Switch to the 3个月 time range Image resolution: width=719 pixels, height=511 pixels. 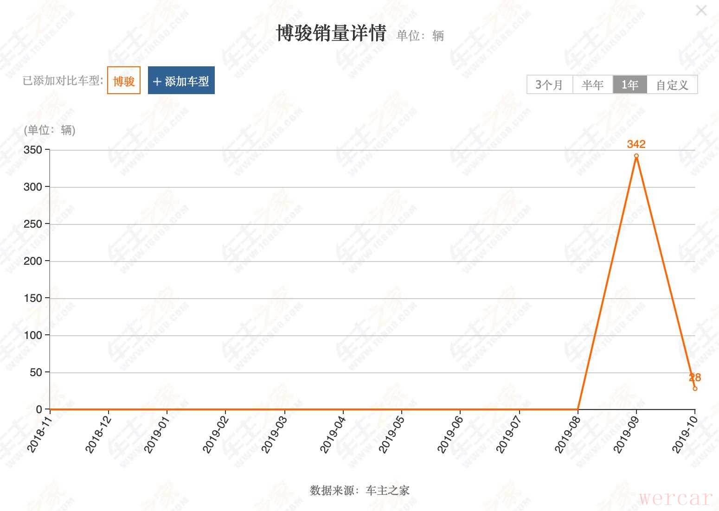coord(550,85)
